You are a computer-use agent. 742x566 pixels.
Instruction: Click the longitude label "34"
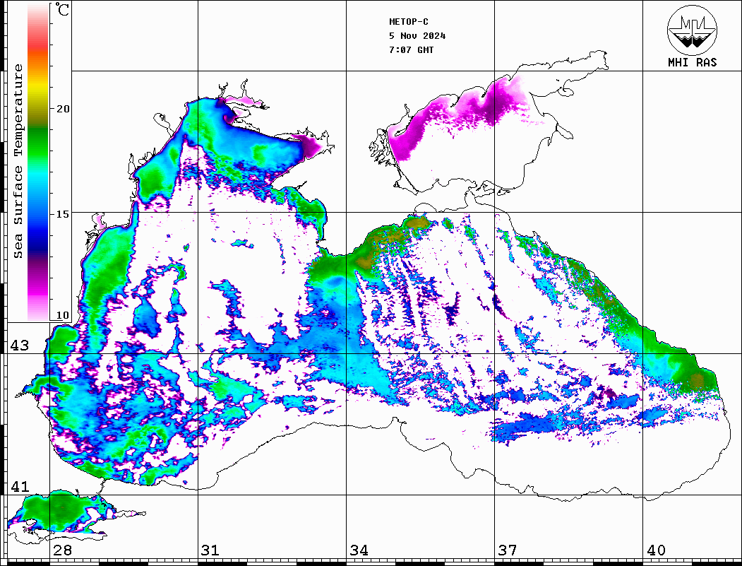359,550
